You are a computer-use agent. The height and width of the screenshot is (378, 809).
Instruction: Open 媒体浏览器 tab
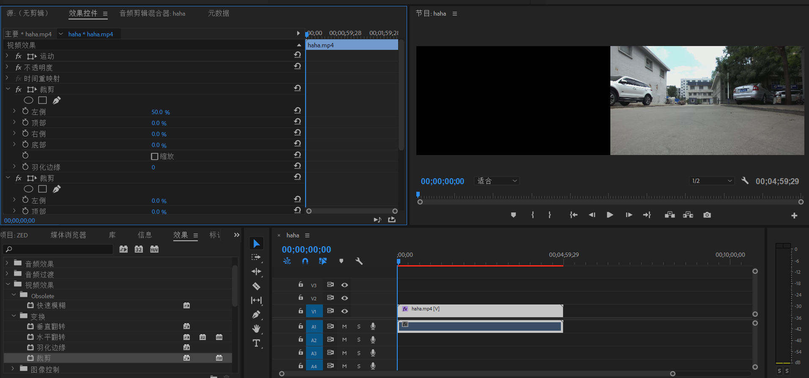(x=68, y=235)
